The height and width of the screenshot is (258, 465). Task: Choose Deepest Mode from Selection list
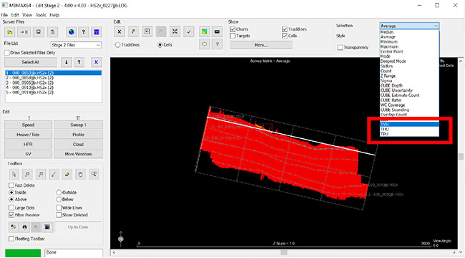tap(409, 61)
